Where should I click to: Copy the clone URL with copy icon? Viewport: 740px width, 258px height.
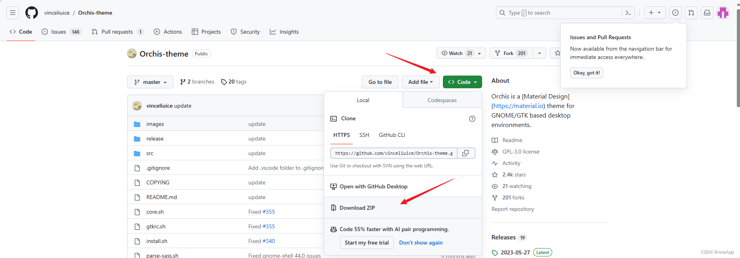pyautogui.click(x=466, y=153)
